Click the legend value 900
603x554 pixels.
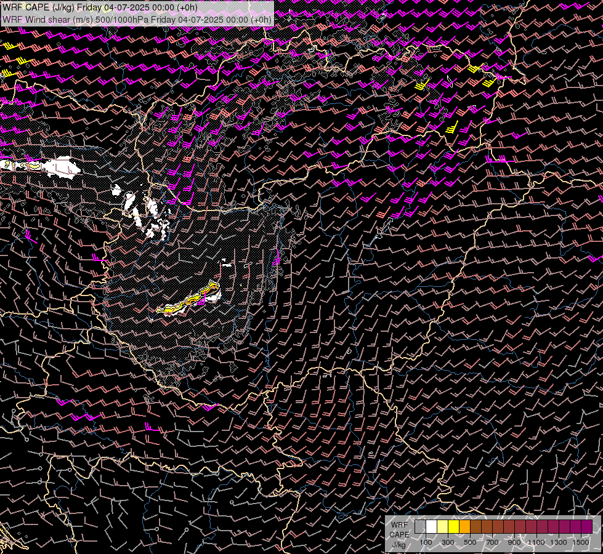point(514,542)
